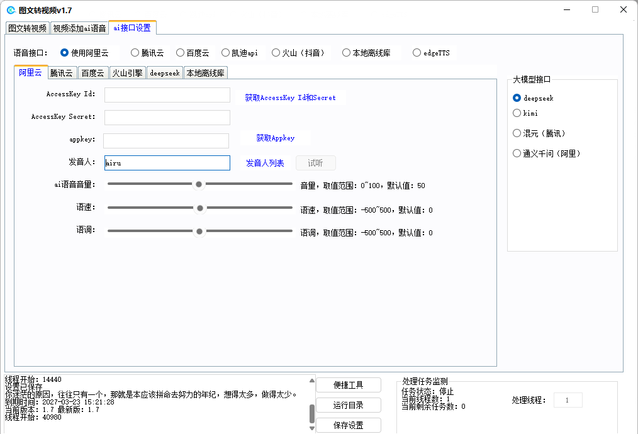Choose edgeTTS as the voice interface
This screenshot has height=434, width=638.
point(417,53)
